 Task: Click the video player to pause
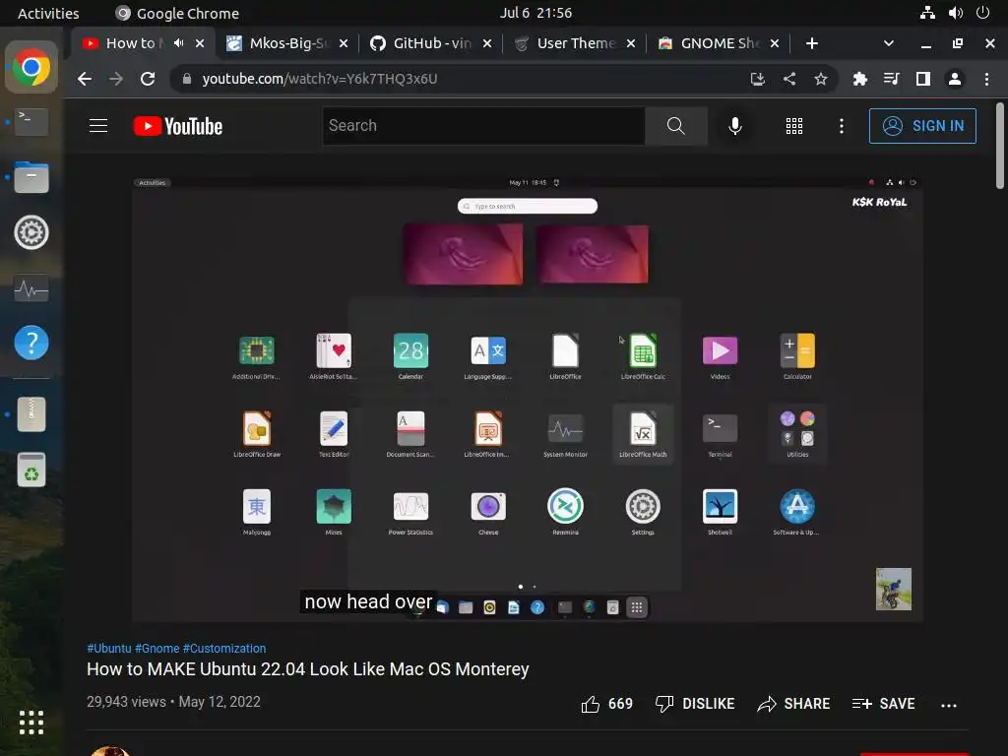[528, 399]
